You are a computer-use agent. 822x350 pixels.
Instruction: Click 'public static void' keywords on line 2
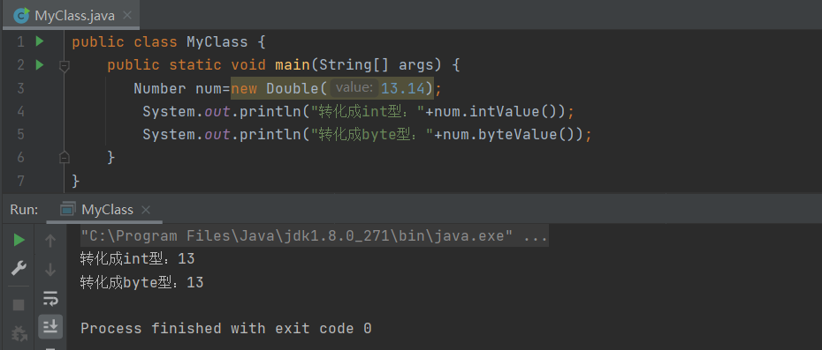tap(186, 65)
